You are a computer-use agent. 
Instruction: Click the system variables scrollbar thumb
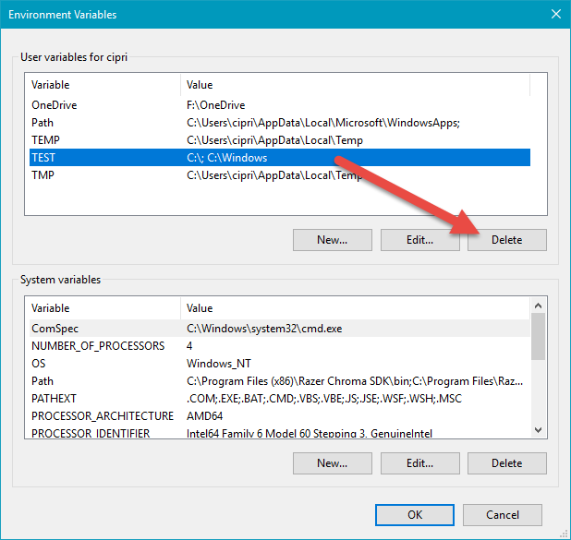(539, 337)
